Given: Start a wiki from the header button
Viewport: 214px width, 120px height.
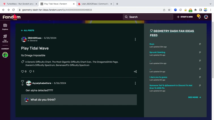Looking at the screenshot, I should [185, 17].
